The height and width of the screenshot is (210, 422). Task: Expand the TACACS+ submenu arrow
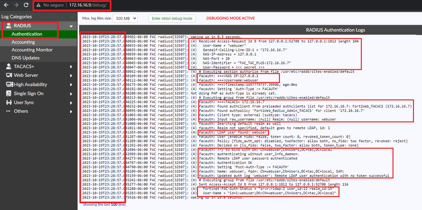(71, 67)
